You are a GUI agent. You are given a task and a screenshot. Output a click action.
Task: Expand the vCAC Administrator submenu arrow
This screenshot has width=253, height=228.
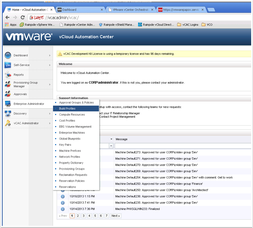(x=50, y=123)
